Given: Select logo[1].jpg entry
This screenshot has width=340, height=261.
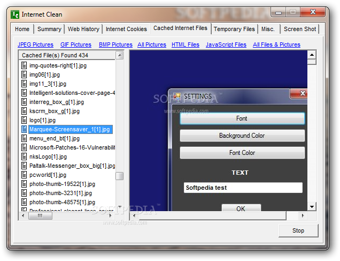Looking at the screenshot, I should point(43,120).
